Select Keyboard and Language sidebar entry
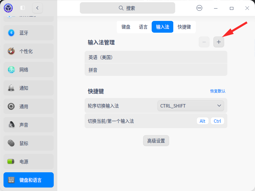 (x=29, y=180)
